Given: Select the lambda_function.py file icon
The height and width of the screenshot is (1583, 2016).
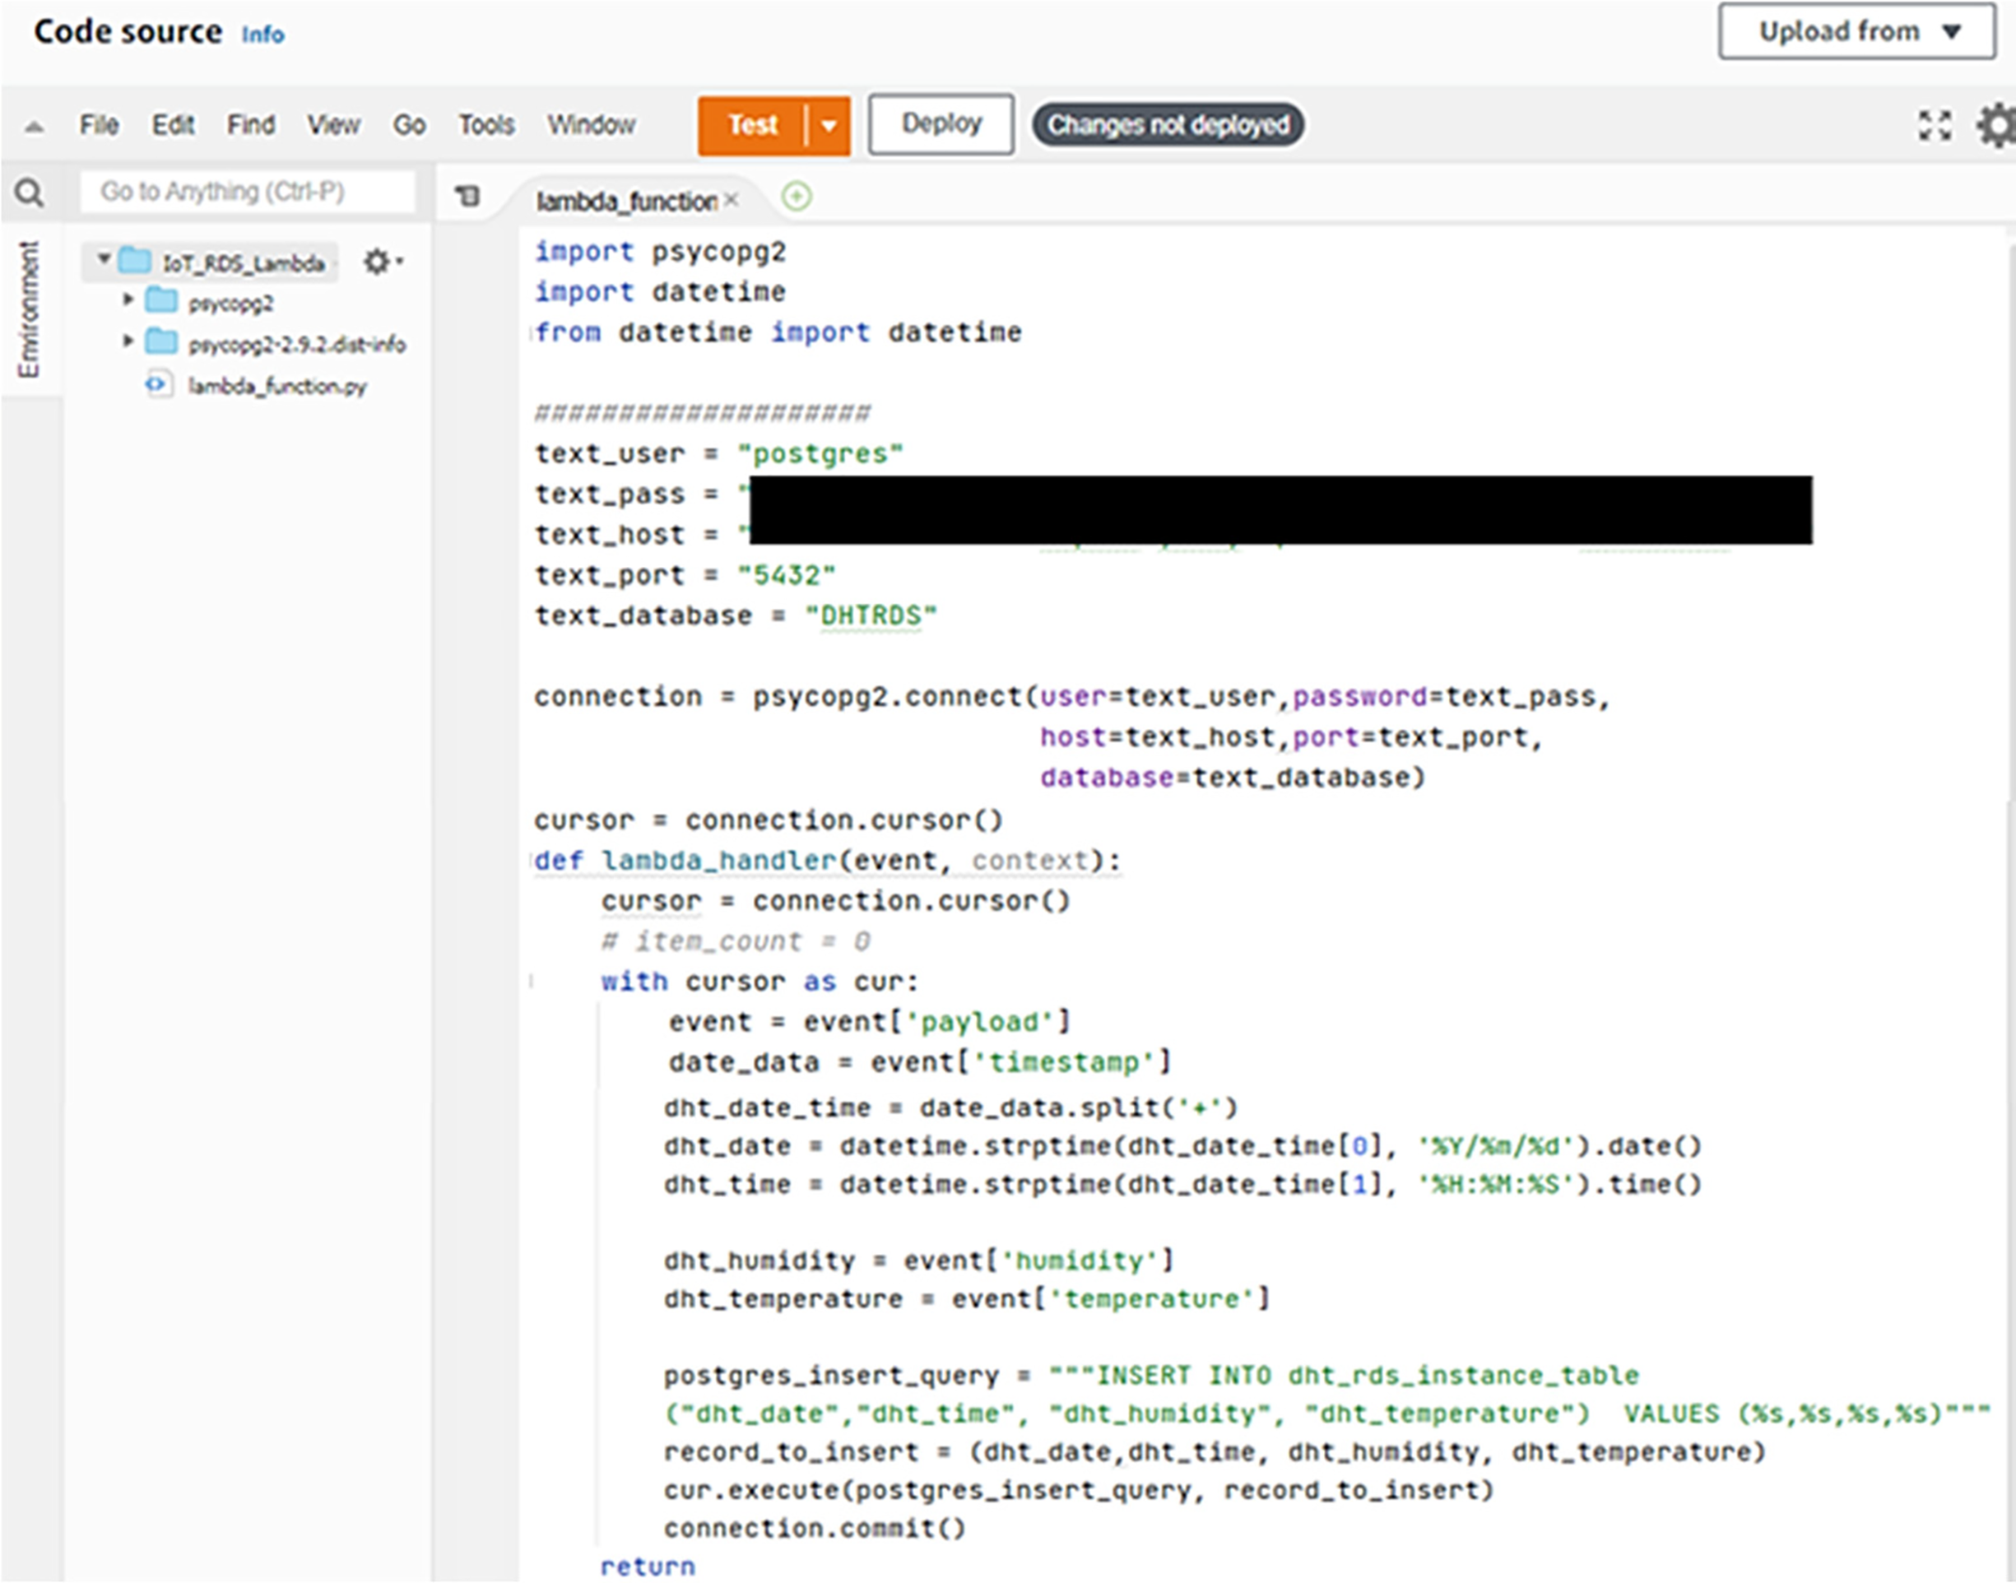Looking at the screenshot, I should tap(159, 384).
